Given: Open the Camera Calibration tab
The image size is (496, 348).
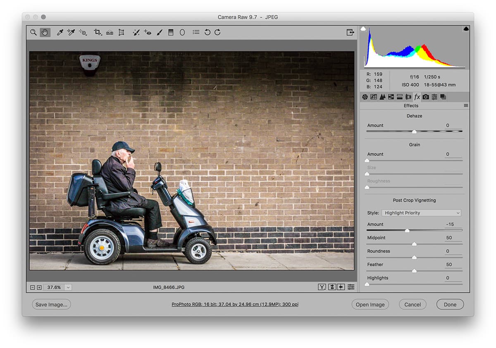Looking at the screenshot, I should coord(426,97).
